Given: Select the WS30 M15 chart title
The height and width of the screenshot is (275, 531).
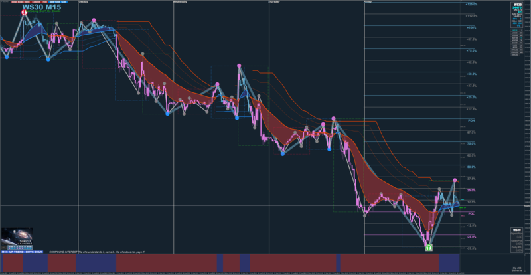Looking at the screenshot, I should [x=42, y=7].
